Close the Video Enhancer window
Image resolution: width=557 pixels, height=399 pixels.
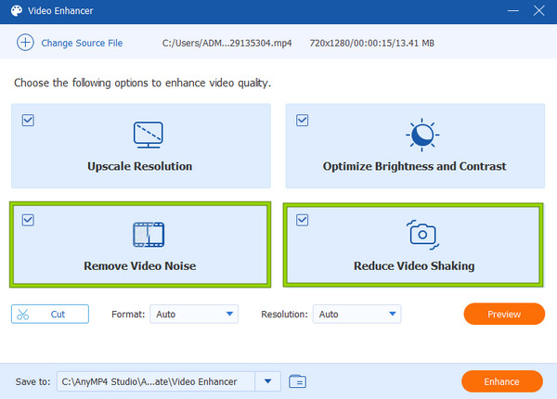click(x=538, y=10)
